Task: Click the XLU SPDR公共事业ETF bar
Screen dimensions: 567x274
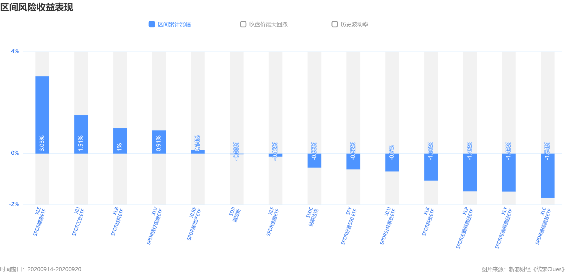Action: pyautogui.click(x=392, y=162)
